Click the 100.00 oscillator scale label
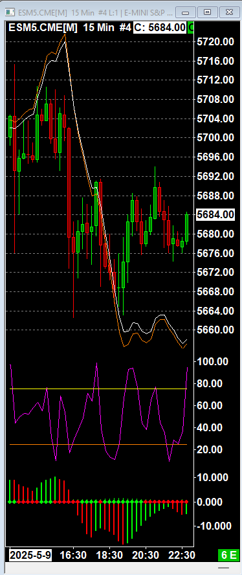This screenshot has width=242, height=575. 213,361
